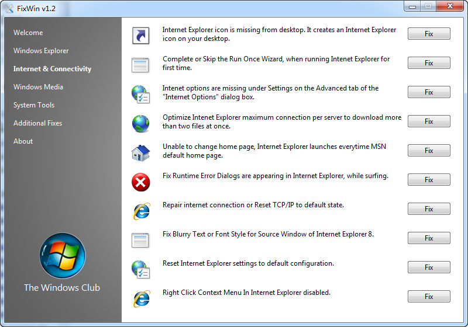This screenshot has height=327, width=468.
Task: Click the FixWin tools icon in title bar
Action: coord(9,8)
